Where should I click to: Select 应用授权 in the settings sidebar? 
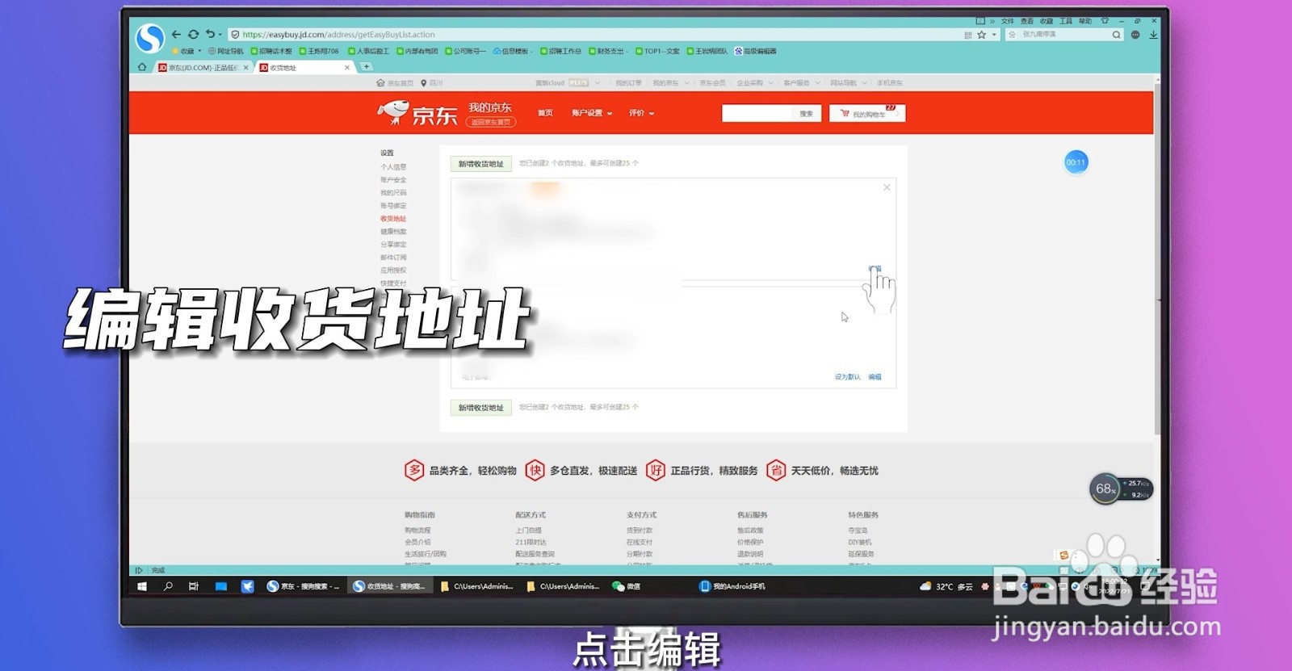pyautogui.click(x=393, y=270)
